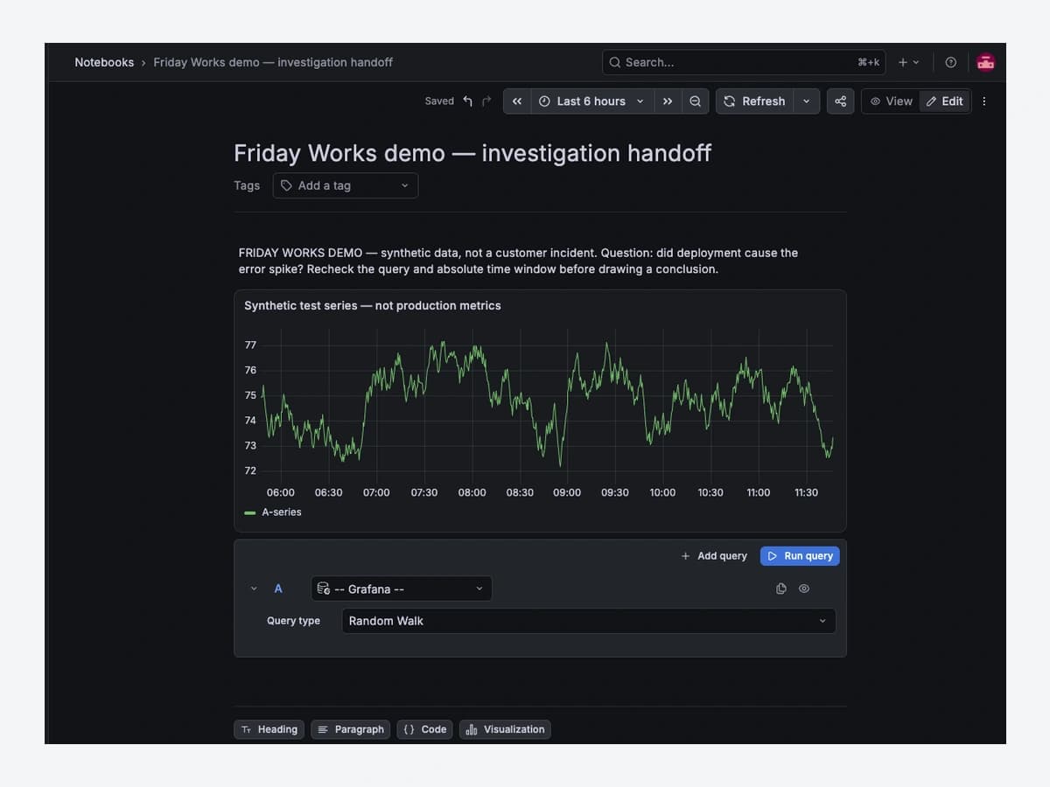This screenshot has height=787, width=1050.
Task: Shift time range backward with double-left arrows
Action: tap(517, 101)
